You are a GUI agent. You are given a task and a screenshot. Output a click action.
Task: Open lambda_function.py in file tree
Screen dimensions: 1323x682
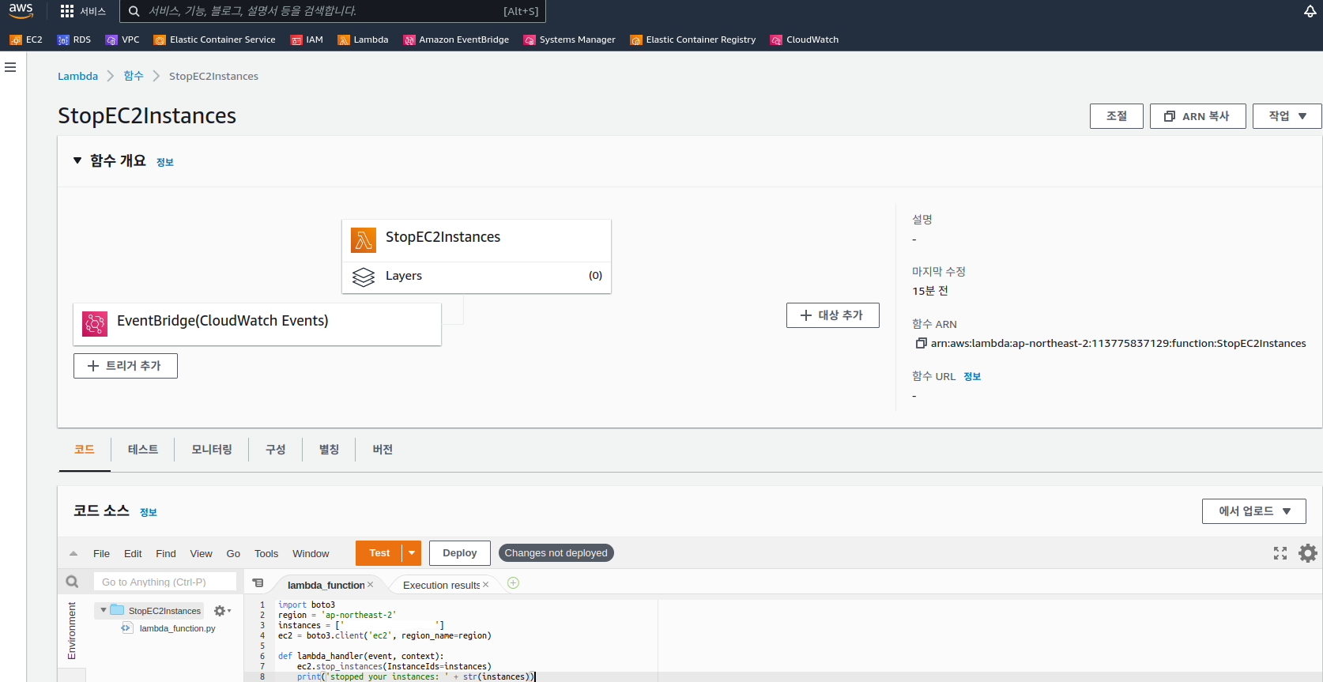[177, 628]
